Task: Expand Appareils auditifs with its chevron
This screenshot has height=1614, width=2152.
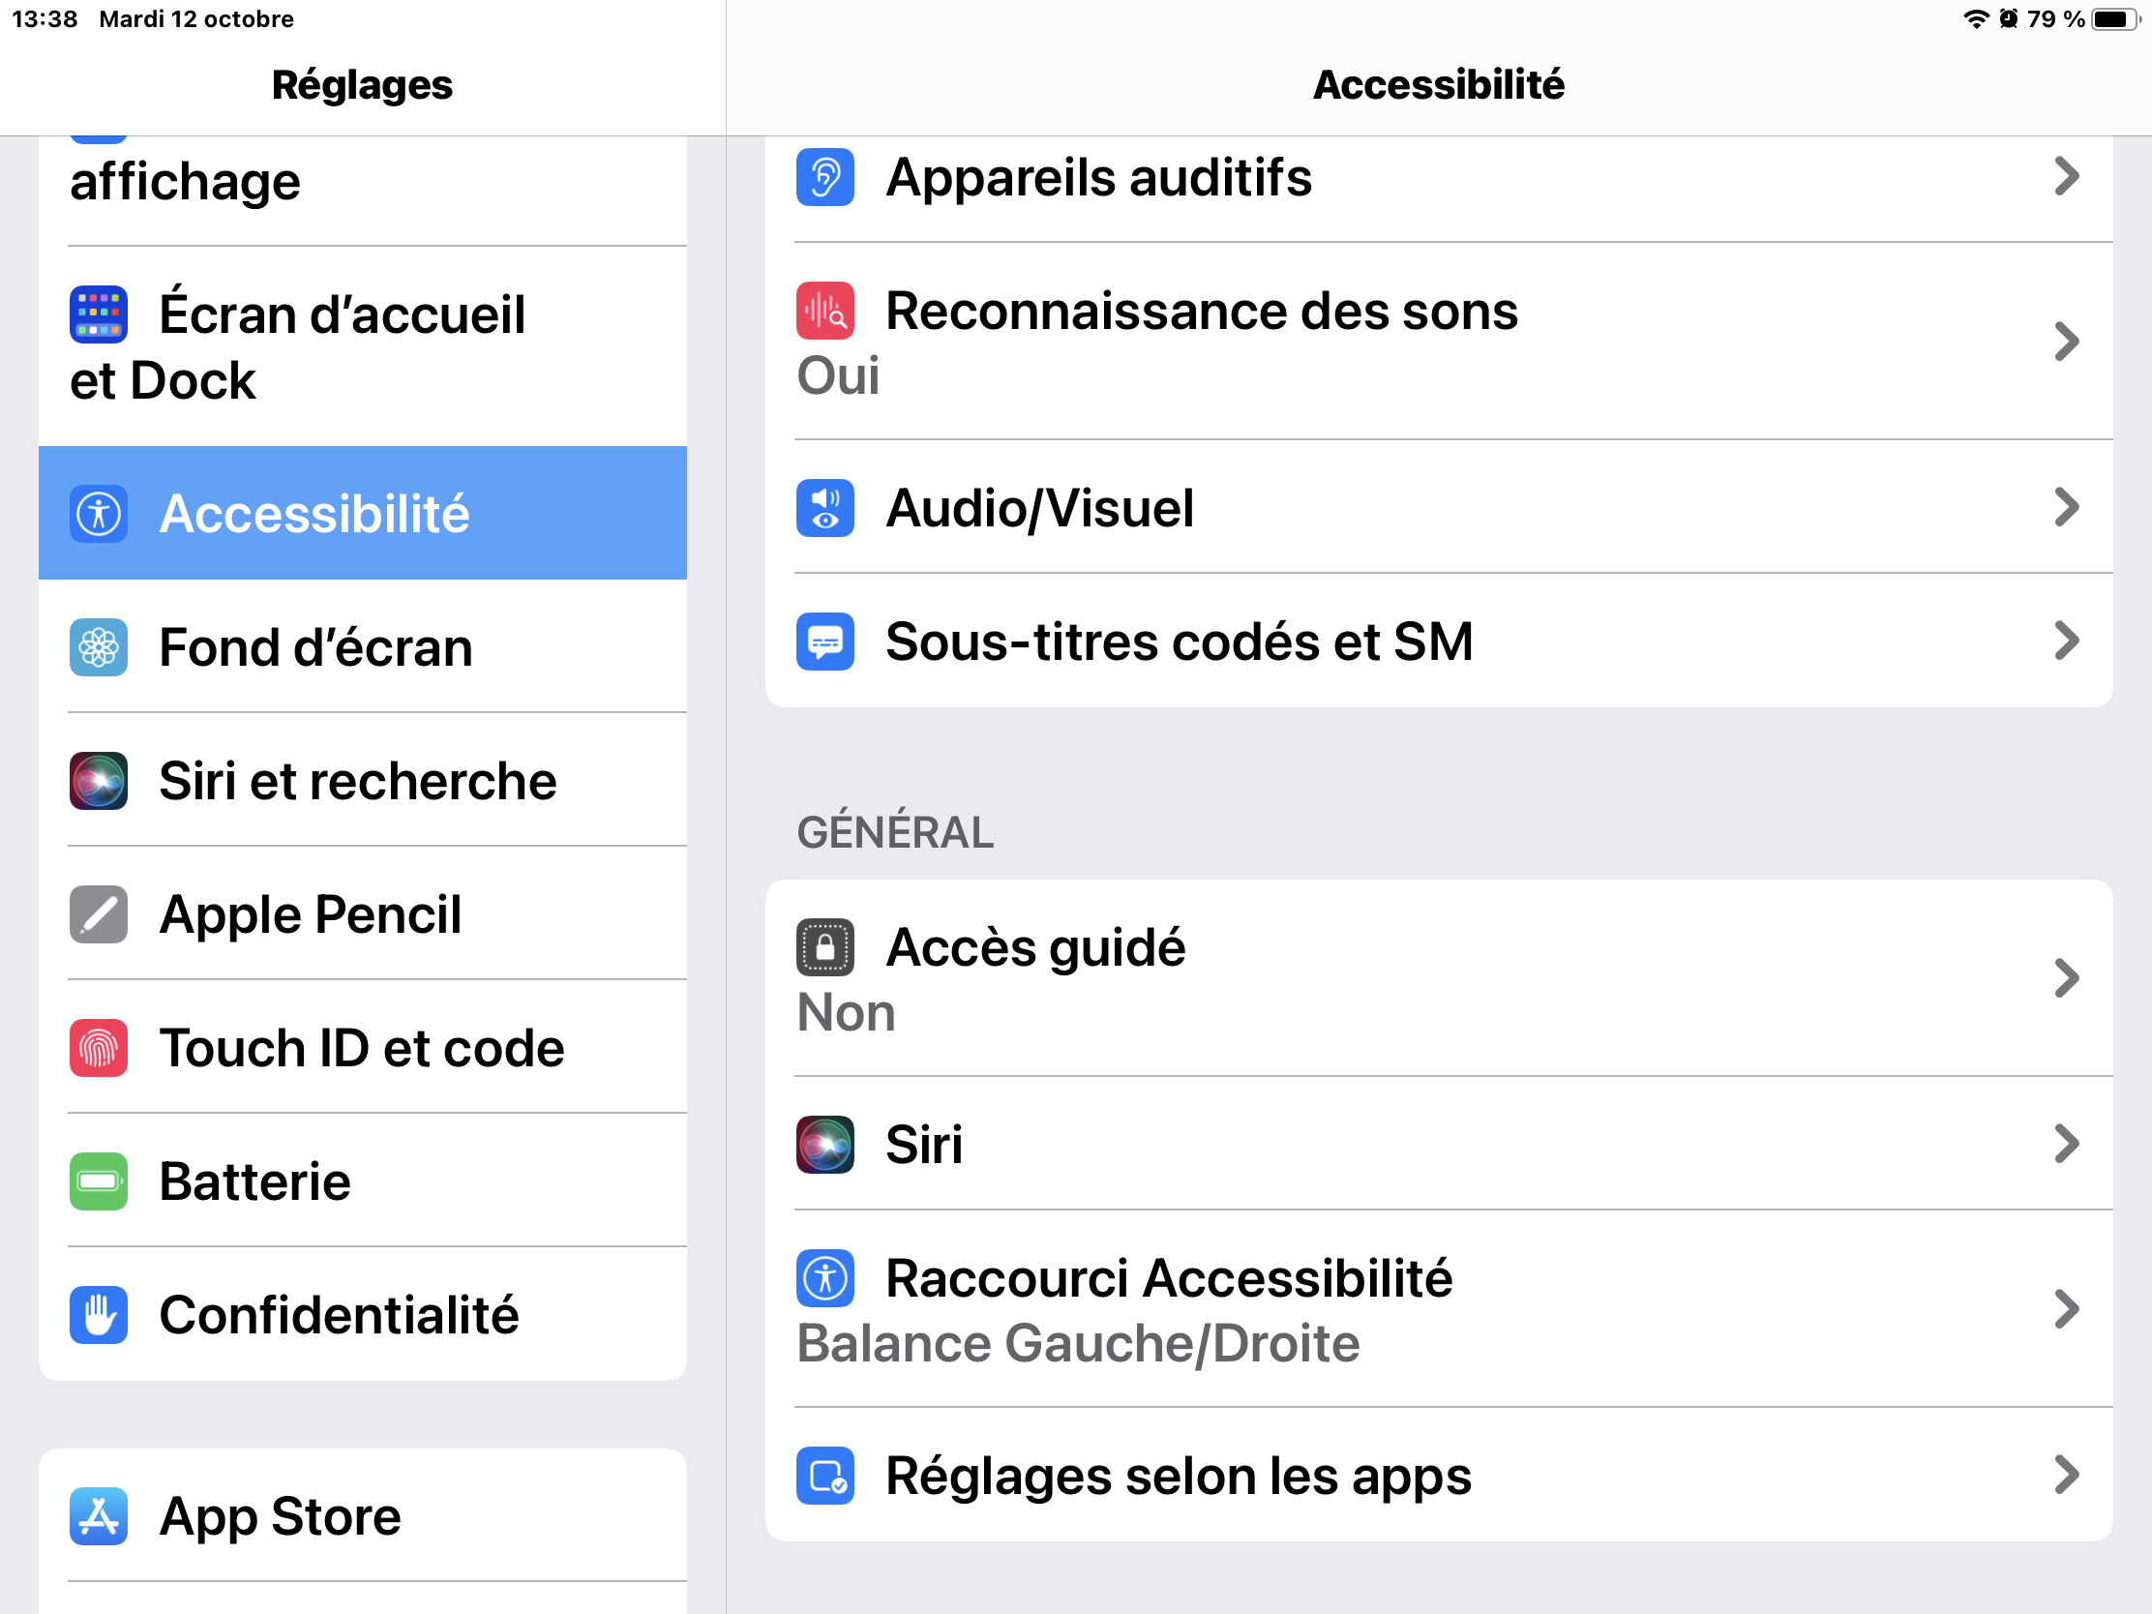Action: (x=2067, y=177)
